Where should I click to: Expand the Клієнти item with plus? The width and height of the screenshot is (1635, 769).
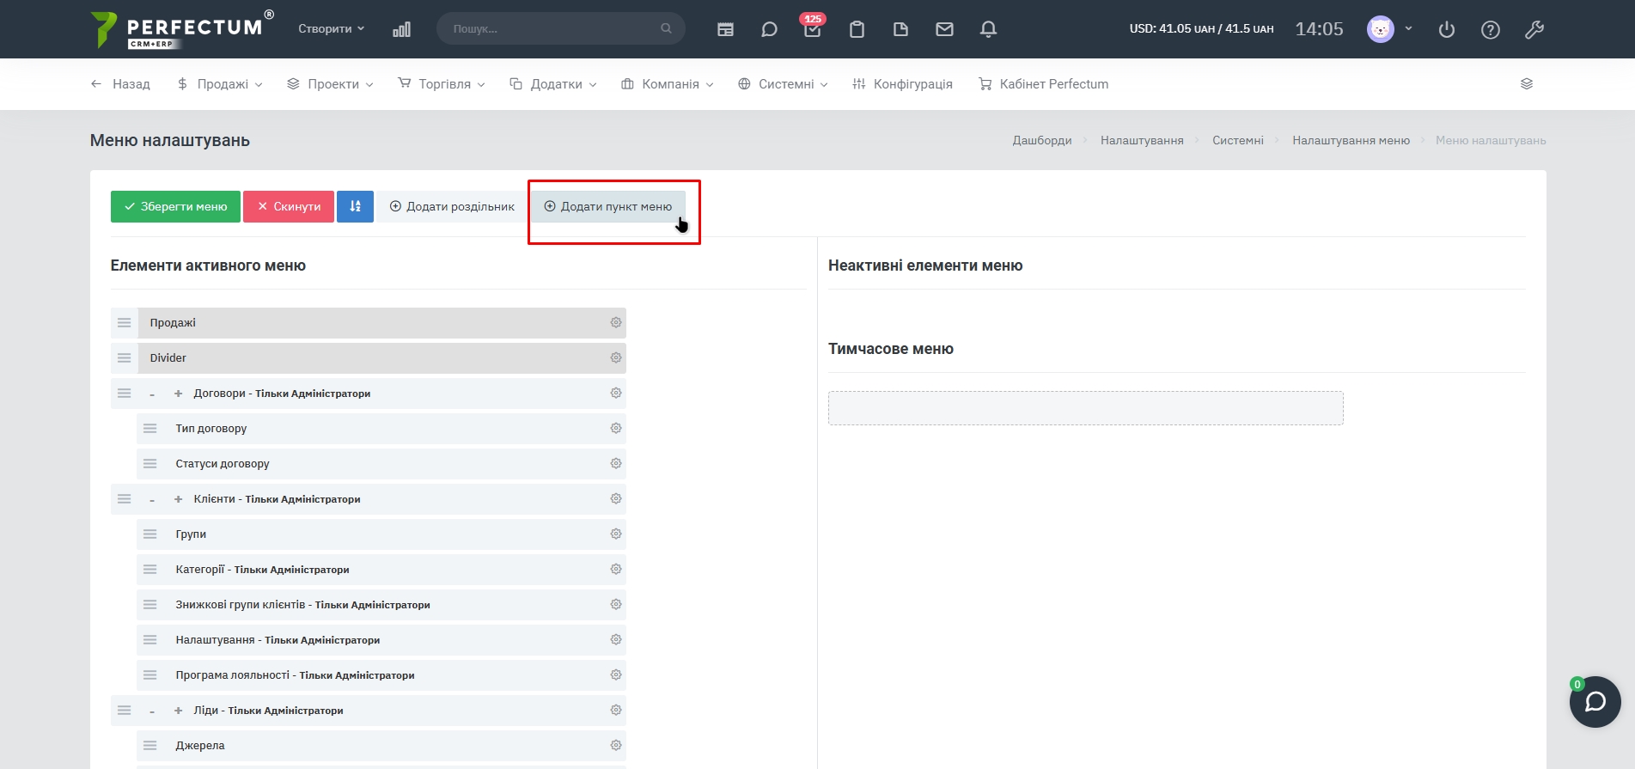tap(179, 499)
